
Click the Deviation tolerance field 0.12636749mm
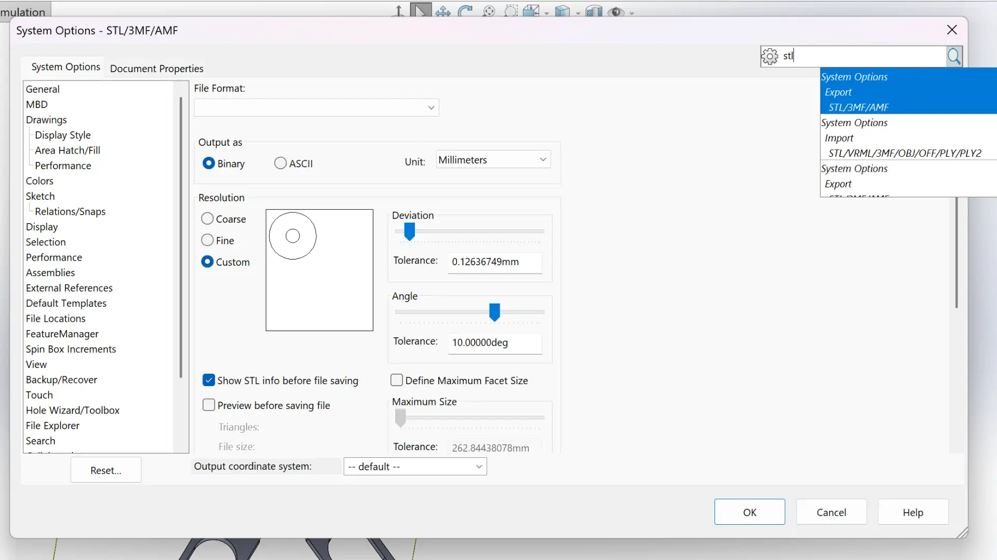(495, 262)
